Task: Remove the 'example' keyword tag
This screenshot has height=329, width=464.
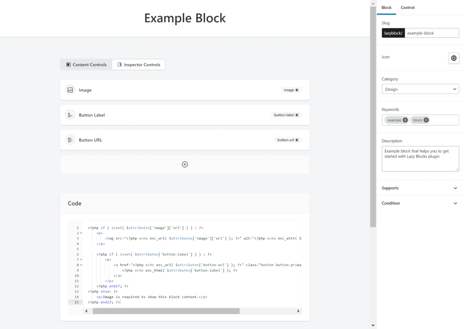Action: click(x=405, y=120)
